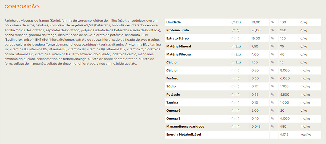Click the 25,00 protein percentage value
Viewport: 326px width, 144px height.
click(x=256, y=30)
